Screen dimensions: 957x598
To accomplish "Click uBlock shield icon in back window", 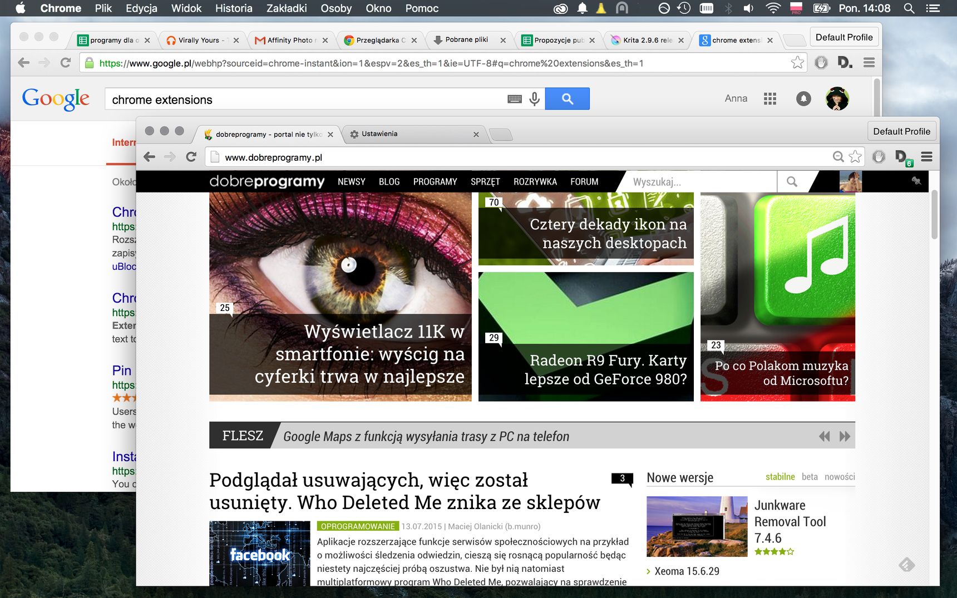I will click(821, 62).
